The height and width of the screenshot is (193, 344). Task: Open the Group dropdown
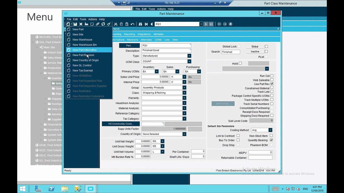[x=184, y=88]
